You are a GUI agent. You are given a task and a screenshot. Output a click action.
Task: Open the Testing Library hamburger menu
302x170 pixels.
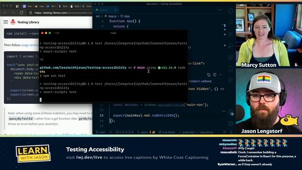[x=6, y=22]
